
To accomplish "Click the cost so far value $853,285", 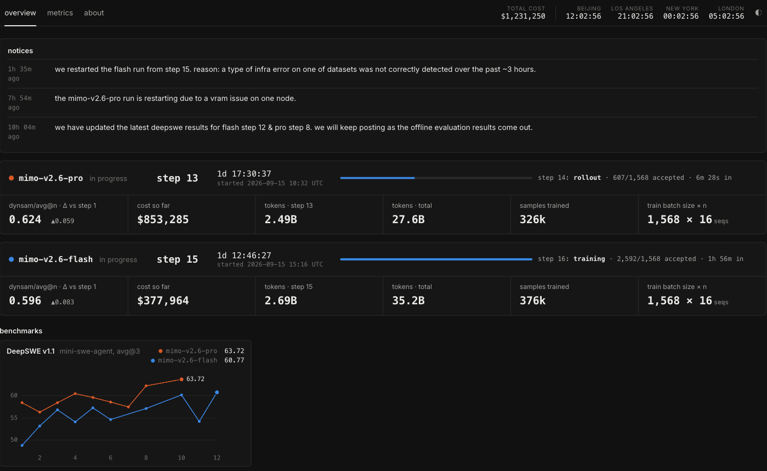I will [x=163, y=219].
